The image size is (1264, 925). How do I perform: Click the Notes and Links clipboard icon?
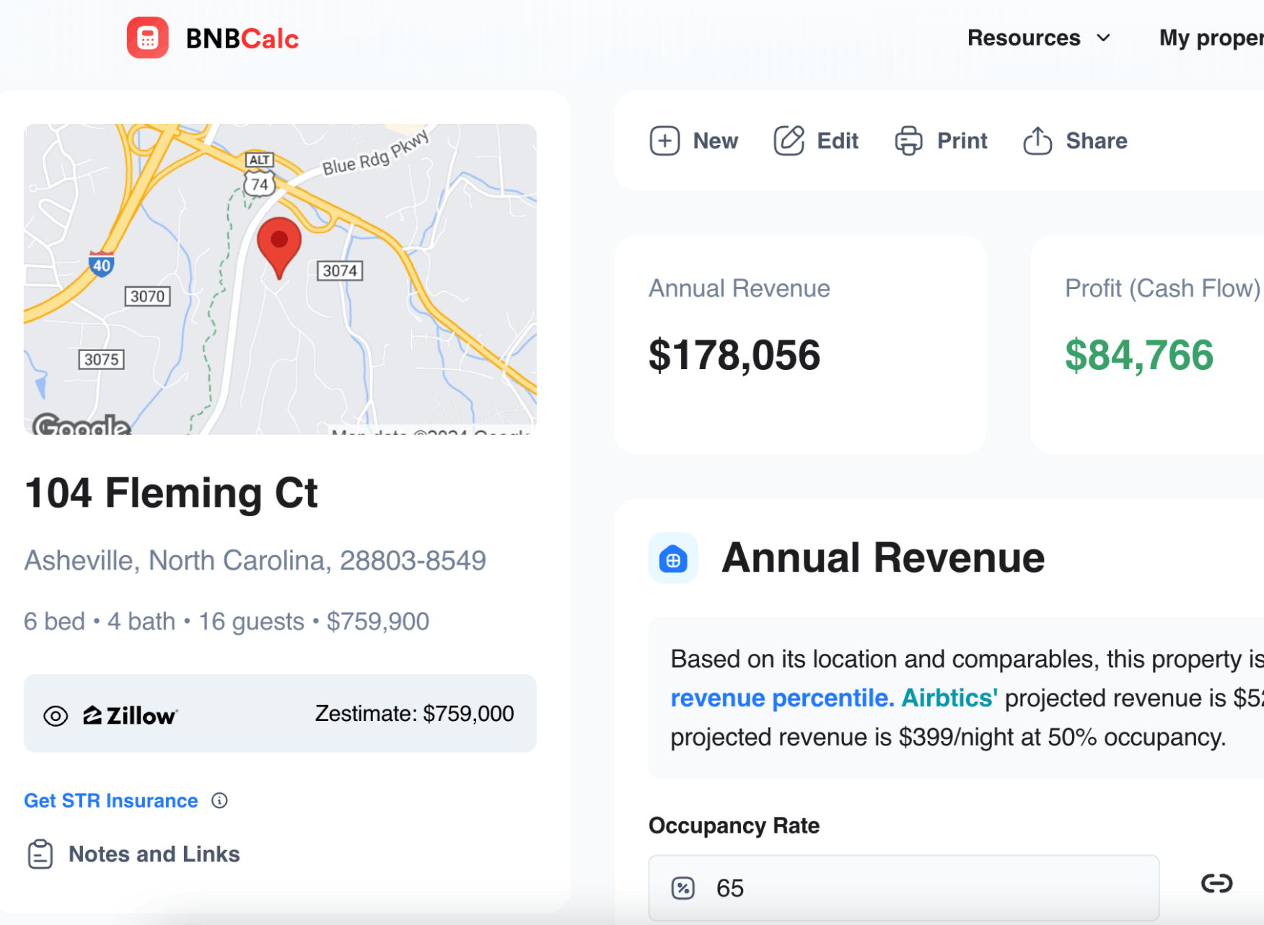pos(40,854)
